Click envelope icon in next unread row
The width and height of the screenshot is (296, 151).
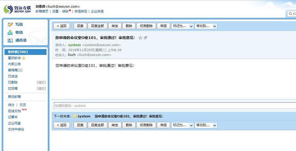click(x=75, y=116)
